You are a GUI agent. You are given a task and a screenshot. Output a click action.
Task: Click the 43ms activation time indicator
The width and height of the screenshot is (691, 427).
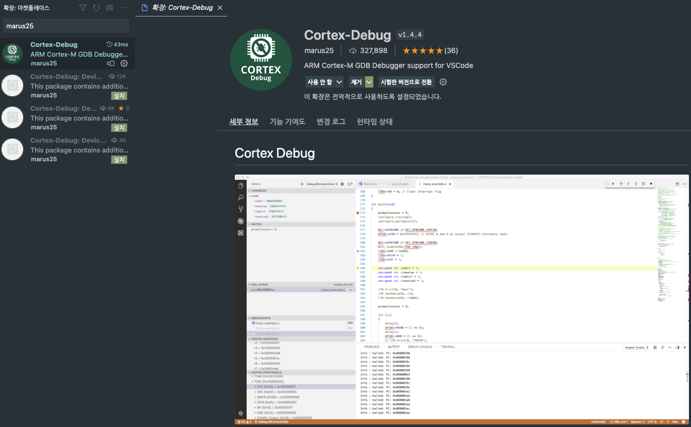click(x=117, y=44)
